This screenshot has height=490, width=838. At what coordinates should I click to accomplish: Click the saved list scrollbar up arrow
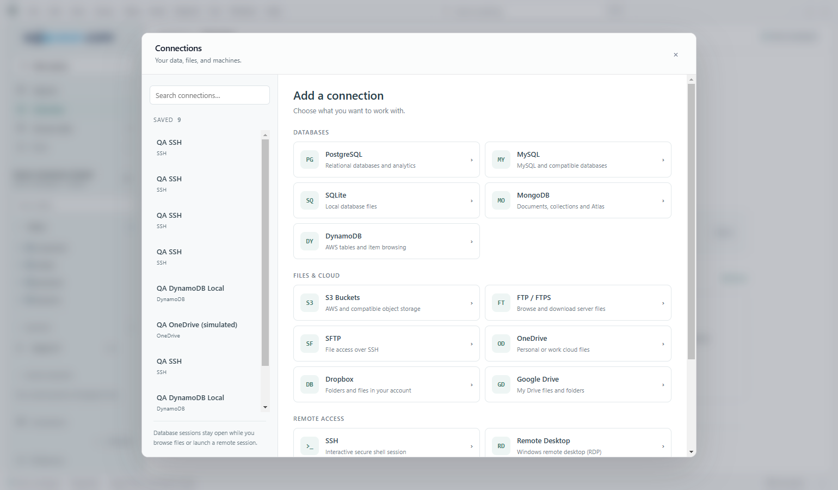pos(265,134)
